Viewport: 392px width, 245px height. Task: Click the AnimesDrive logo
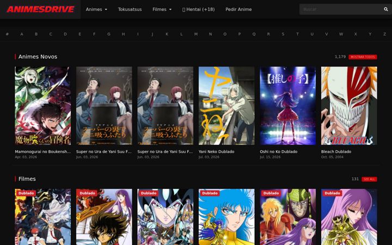(x=40, y=9)
